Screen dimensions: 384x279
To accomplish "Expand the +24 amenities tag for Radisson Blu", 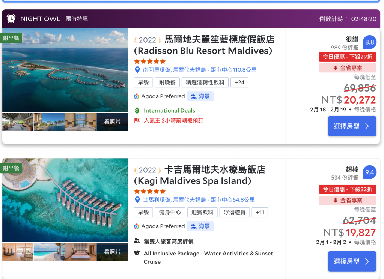I will coord(239,82).
